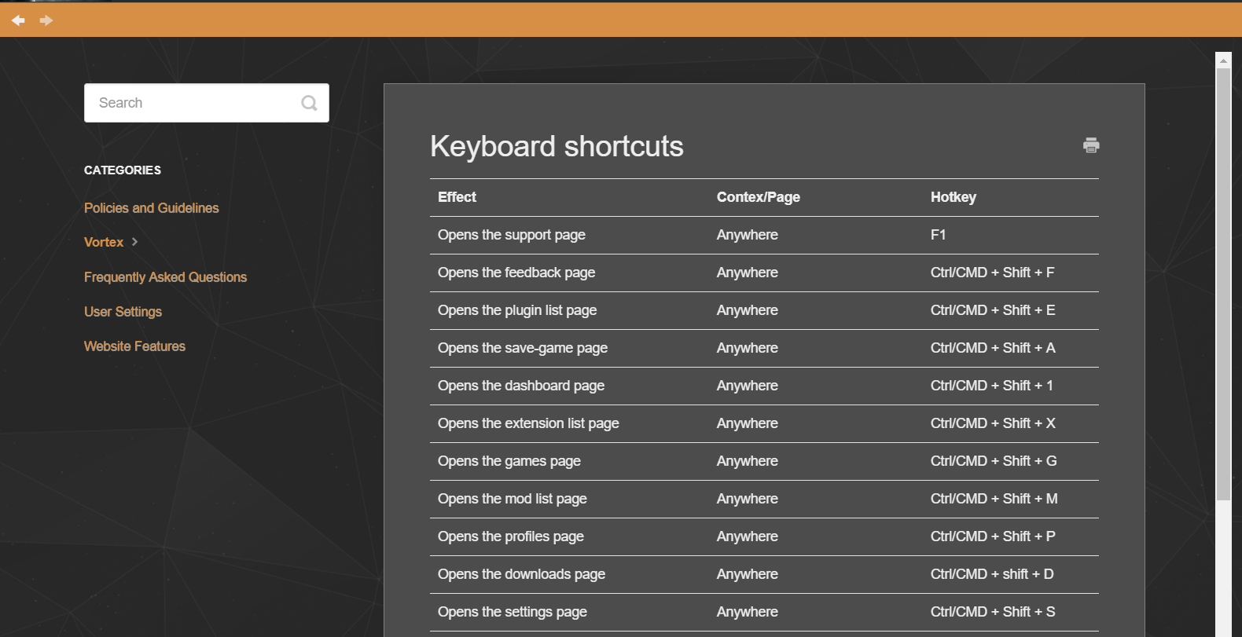Click the search magnifier icon
Image resolution: width=1242 pixels, height=637 pixels.
[x=309, y=103]
